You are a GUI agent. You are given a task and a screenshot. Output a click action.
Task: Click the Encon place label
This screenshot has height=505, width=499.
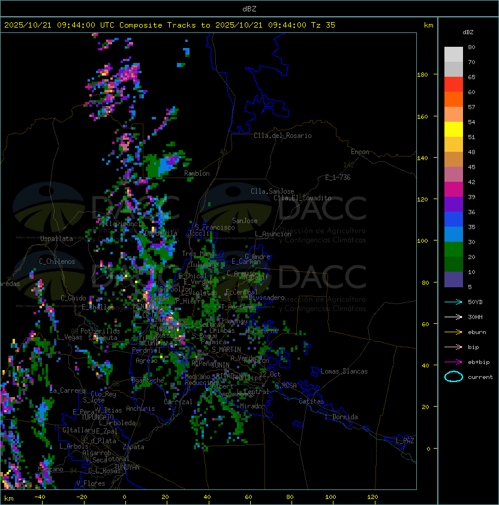[x=360, y=152]
